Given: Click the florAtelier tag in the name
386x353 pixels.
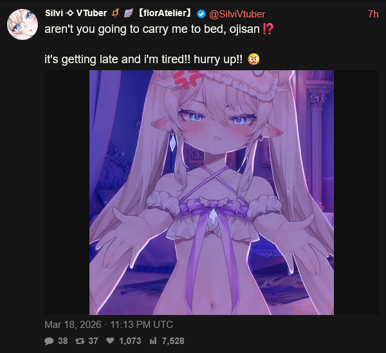Looking at the screenshot, I should tap(165, 13).
